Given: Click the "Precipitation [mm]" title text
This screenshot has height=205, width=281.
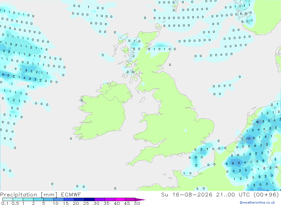Looking at the screenshot, I should tap(29, 195).
